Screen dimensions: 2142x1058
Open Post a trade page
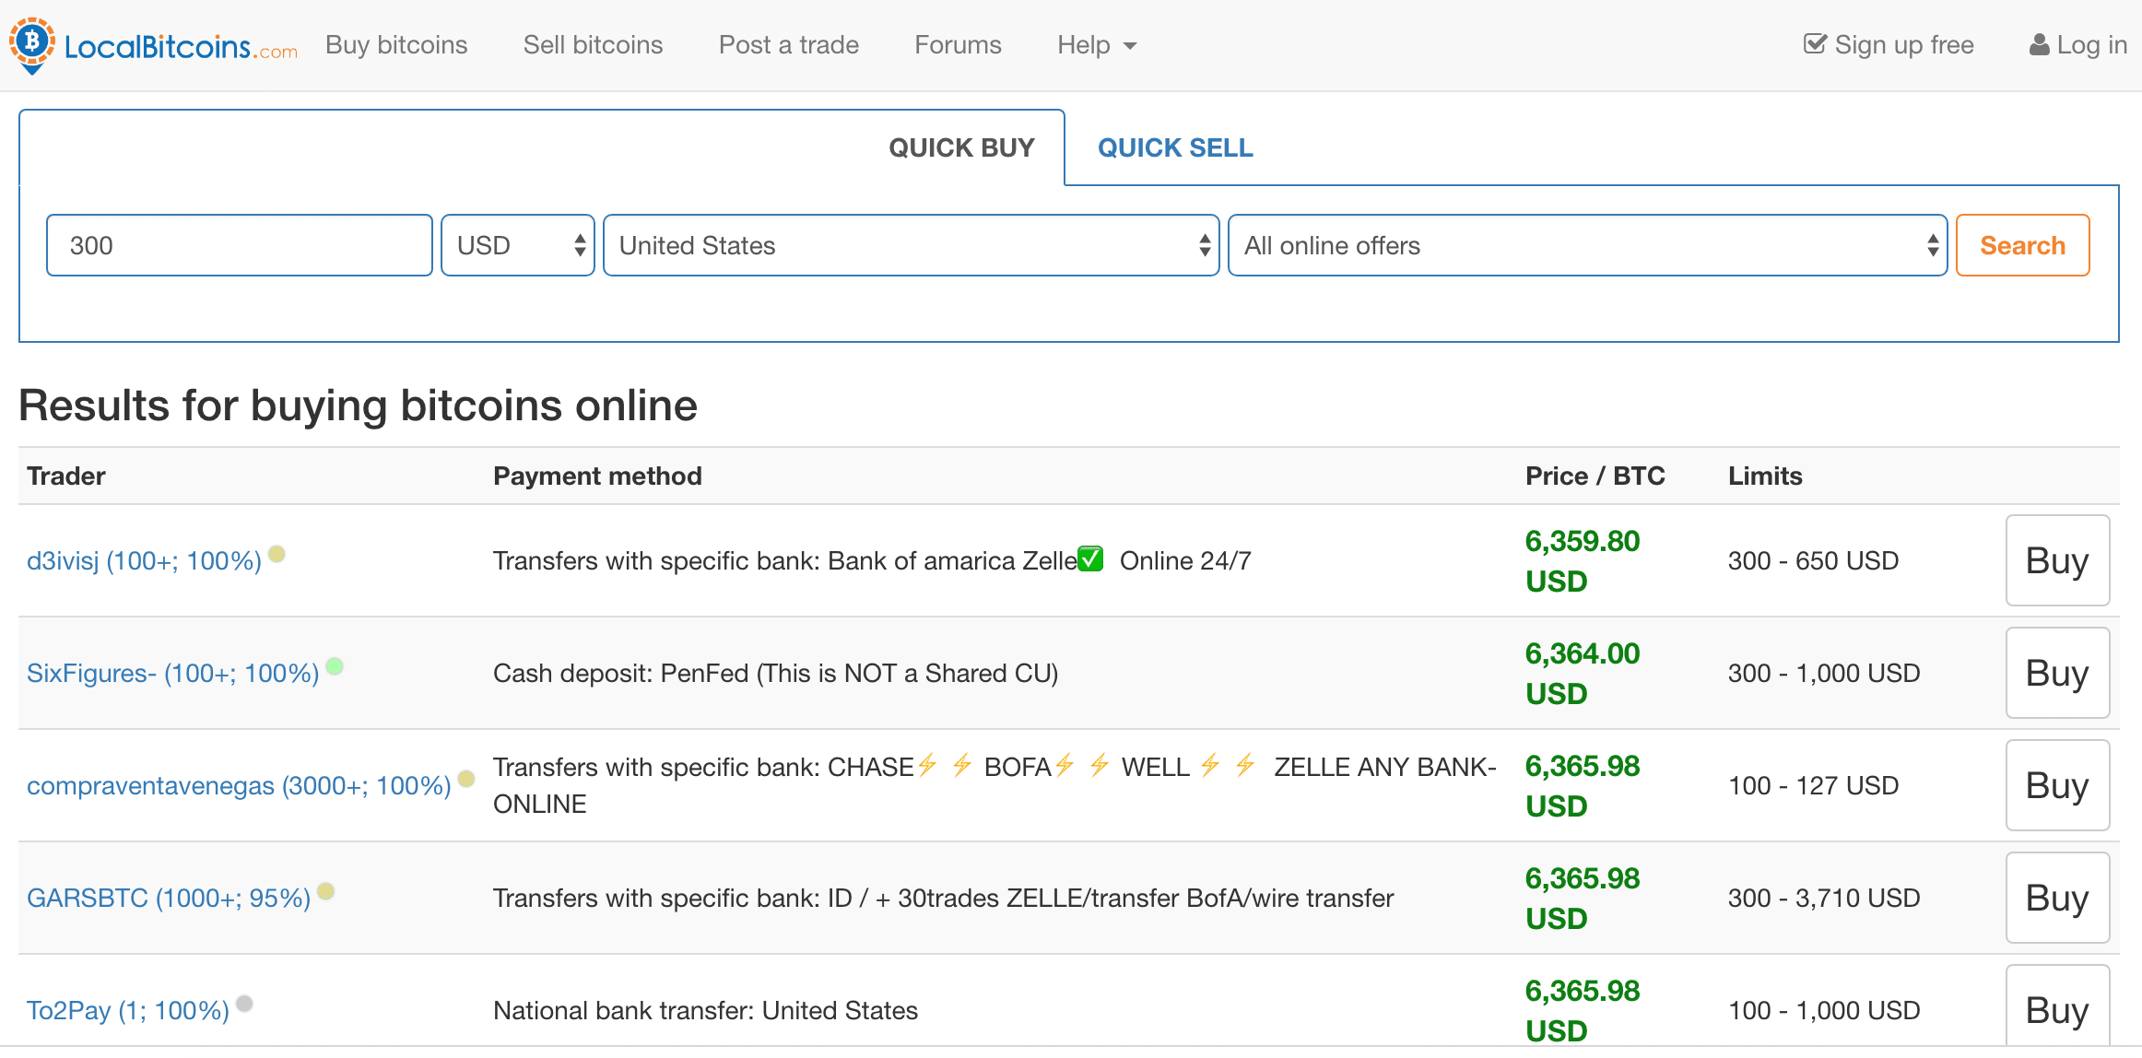(x=788, y=45)
